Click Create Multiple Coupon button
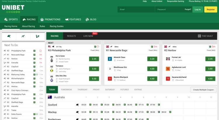219x120 pixels. click(203, 90)
